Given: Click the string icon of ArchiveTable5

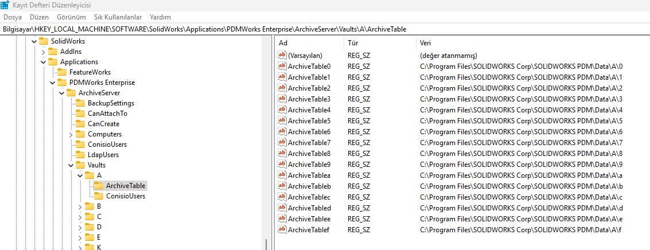Looking at the screenshot, I should [x=282, y=120].
